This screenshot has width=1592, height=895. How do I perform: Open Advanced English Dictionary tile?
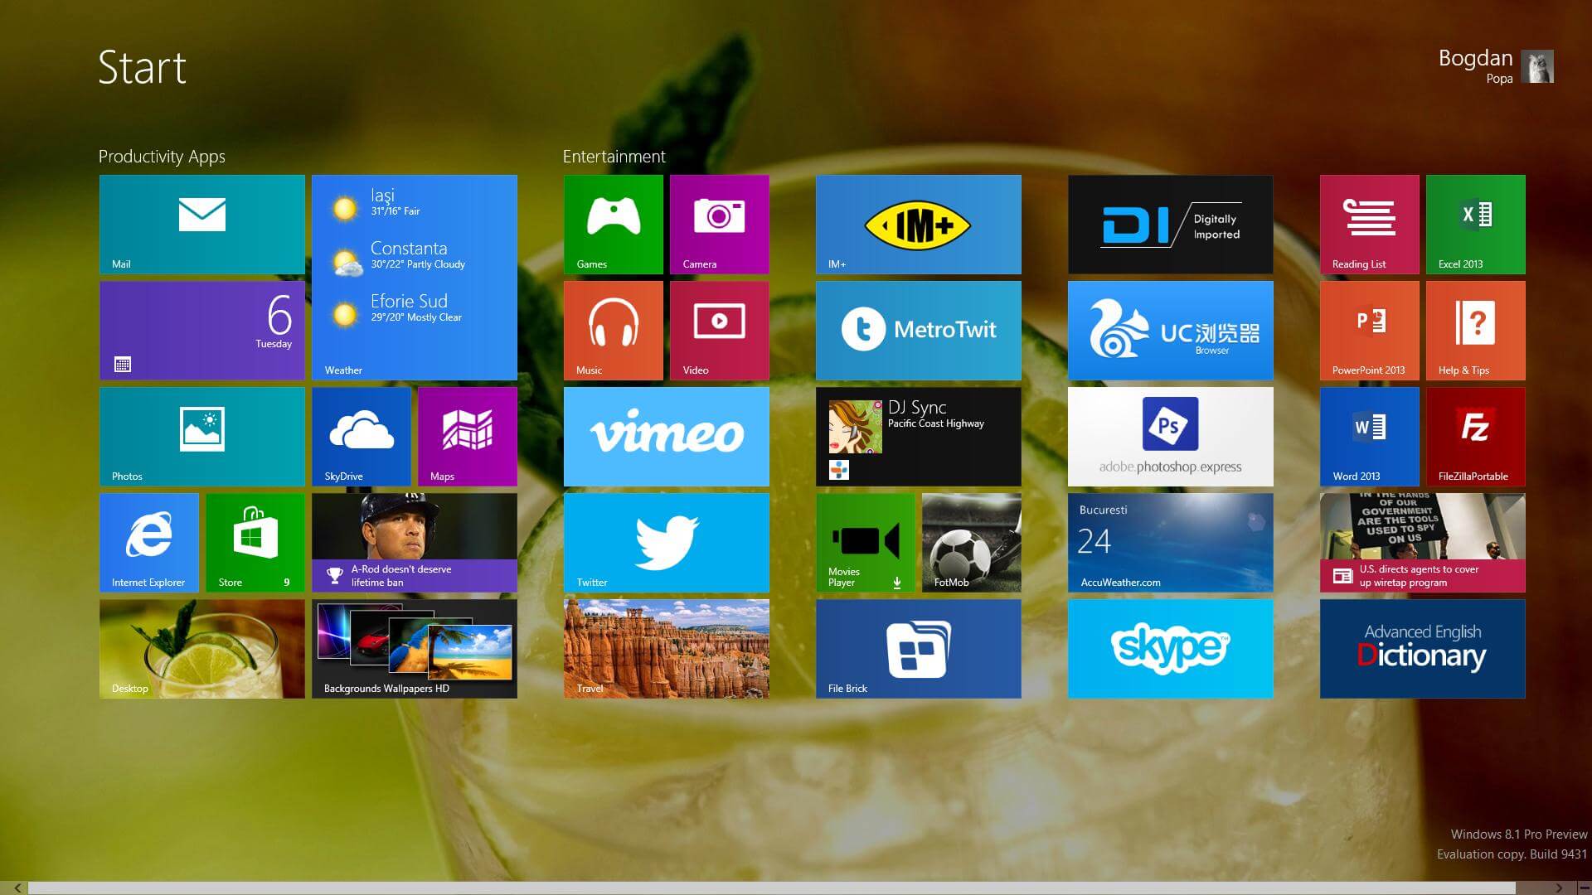(x=1423, y=649)
